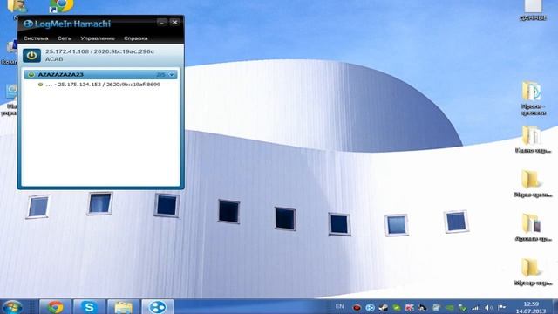Toggle the Hamachi power button

tap(31, 56)
